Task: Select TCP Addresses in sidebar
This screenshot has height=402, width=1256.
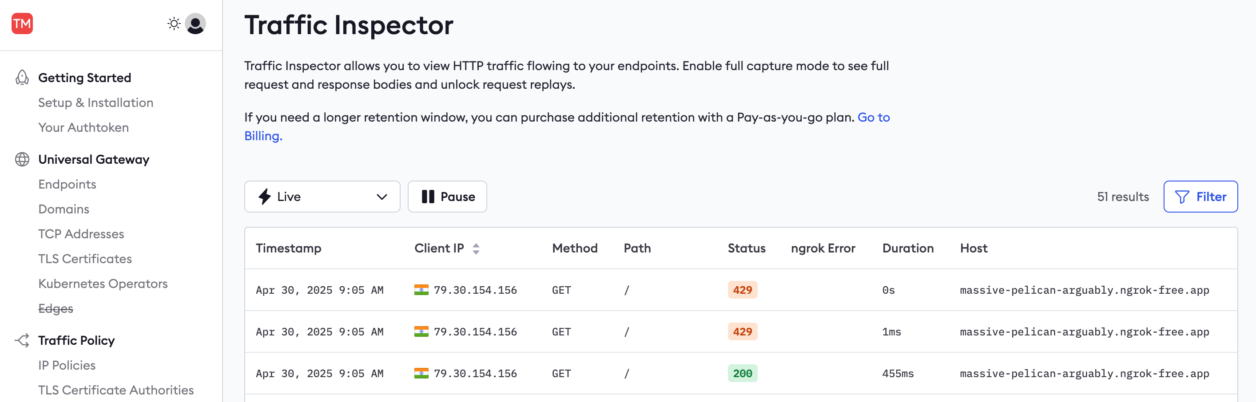Action: [81, 234]
